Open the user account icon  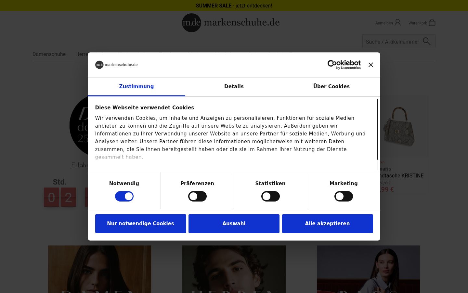point(397,22)
